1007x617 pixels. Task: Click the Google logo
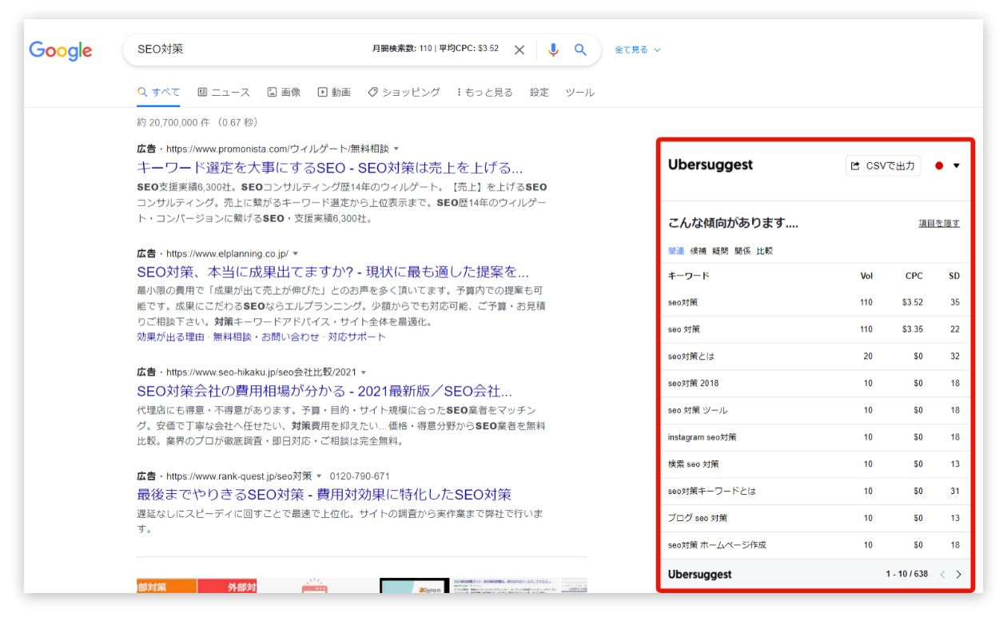(61, 50)
